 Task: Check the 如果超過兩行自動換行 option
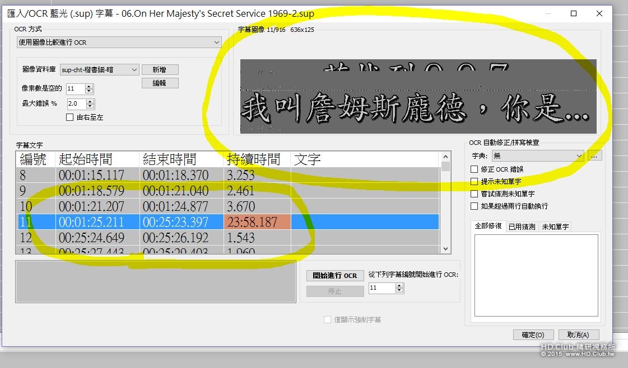(x=474, y=205)
